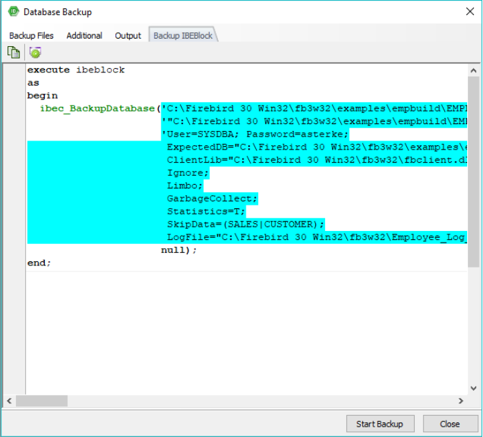Screen dimensions: 483x437
Task: Open the Additional tab
Action: coord(84,35)
